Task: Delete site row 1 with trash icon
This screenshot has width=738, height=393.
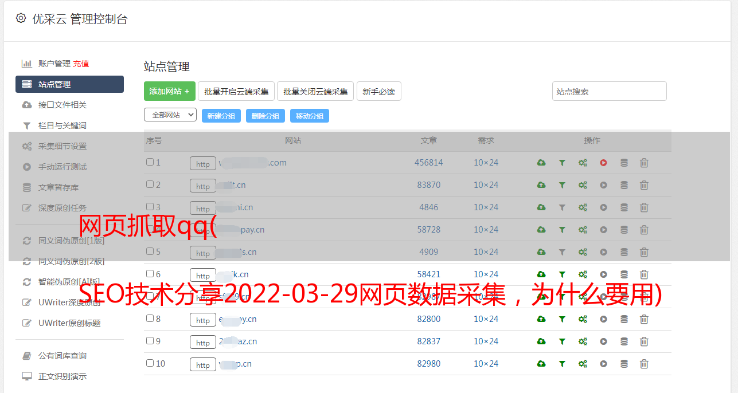Action: point(644,163)
